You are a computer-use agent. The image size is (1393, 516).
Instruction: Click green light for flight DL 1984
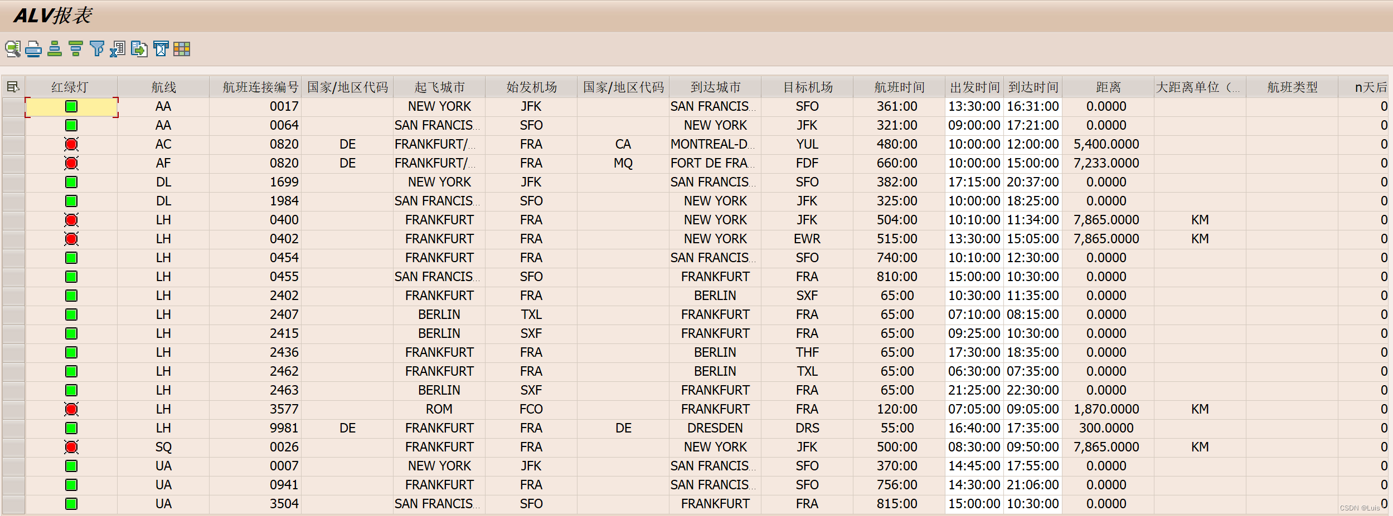coord(71,201)
